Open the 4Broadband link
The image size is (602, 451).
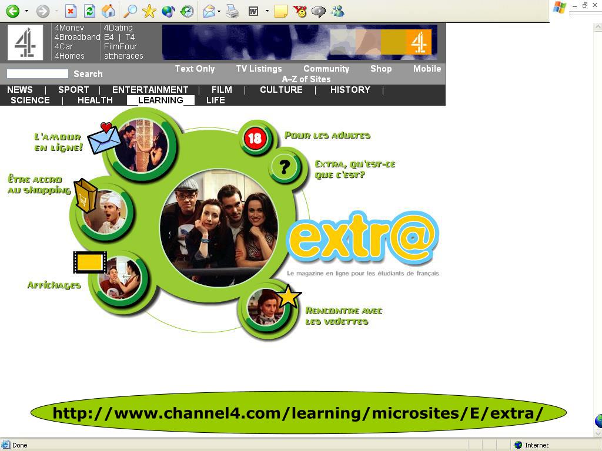[x=77, y=37]
